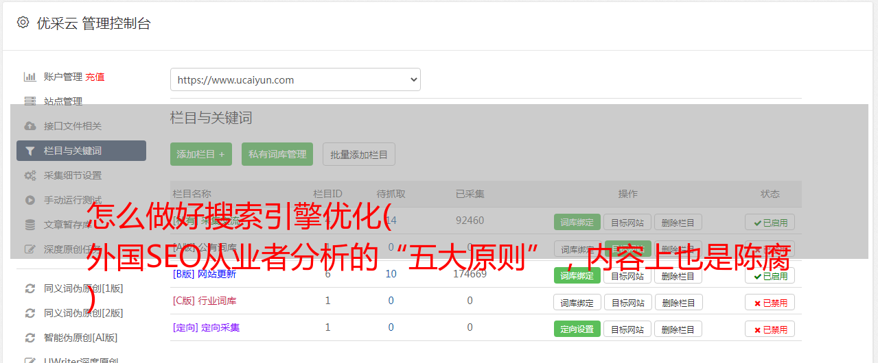Screen dimensions: 878x363
Task: Click 删除栏目 for 定向采集
Action: coord(678,329)
